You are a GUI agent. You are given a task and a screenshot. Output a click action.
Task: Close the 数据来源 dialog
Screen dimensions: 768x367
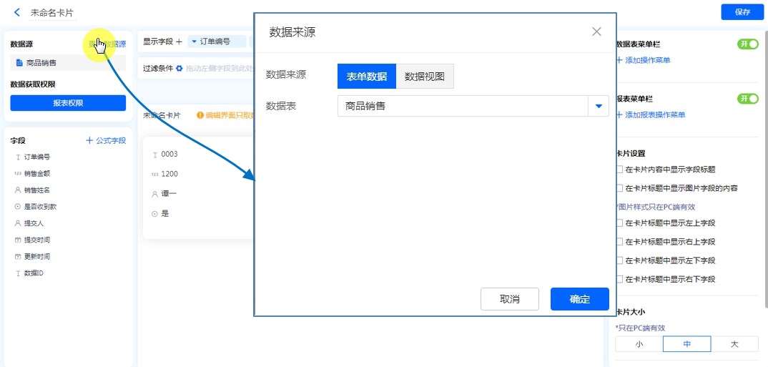596,31
